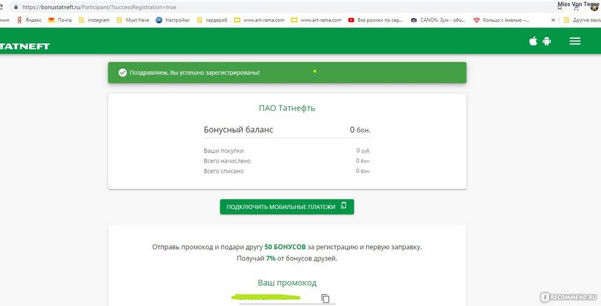Click the Ваши покупки label
The width and height of the screenshot is (601, 306).
point(223,151)
